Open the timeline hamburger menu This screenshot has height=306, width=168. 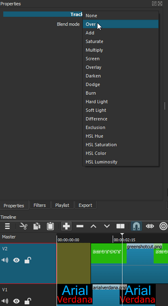(x=7, y=226)
